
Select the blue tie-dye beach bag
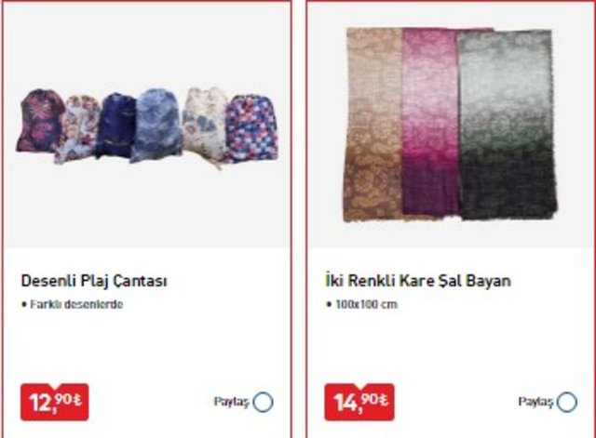[156, 126]
